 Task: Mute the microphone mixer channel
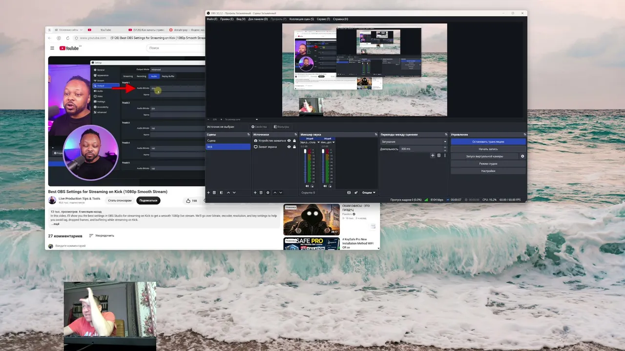pos(325,186)
